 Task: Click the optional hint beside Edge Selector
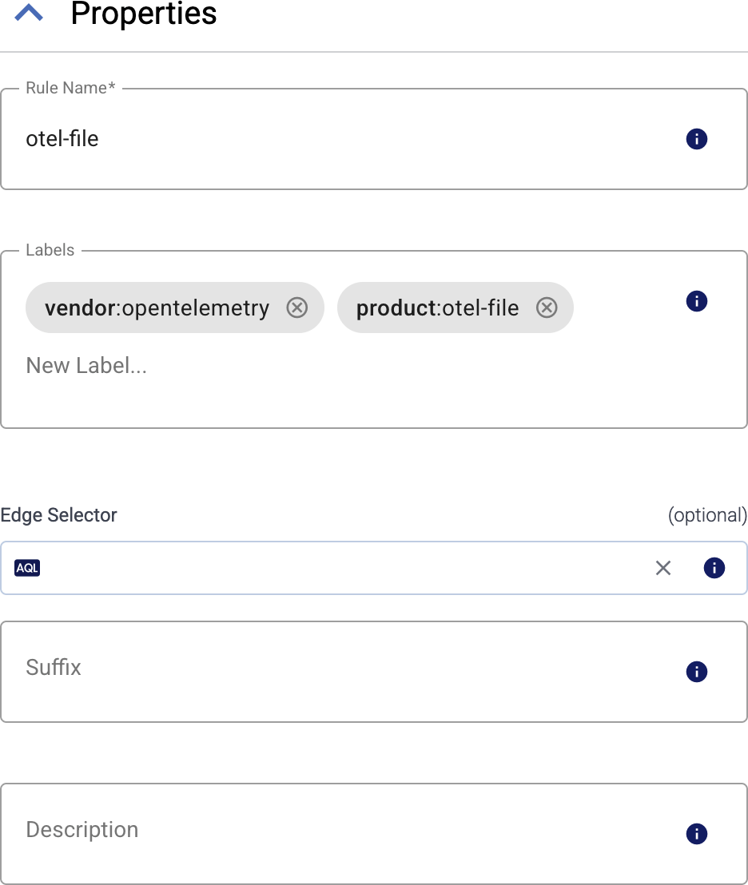click(708, 515)
